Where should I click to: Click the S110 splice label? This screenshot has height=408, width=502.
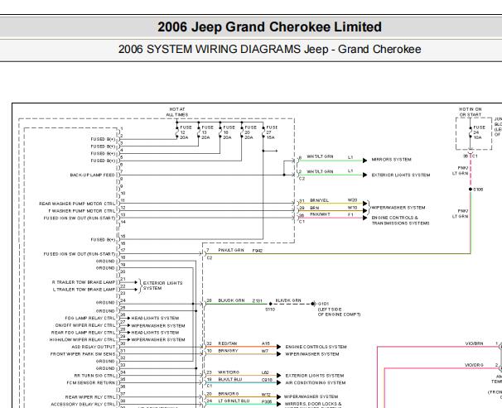pyautogui.click(x=270, y=310)
